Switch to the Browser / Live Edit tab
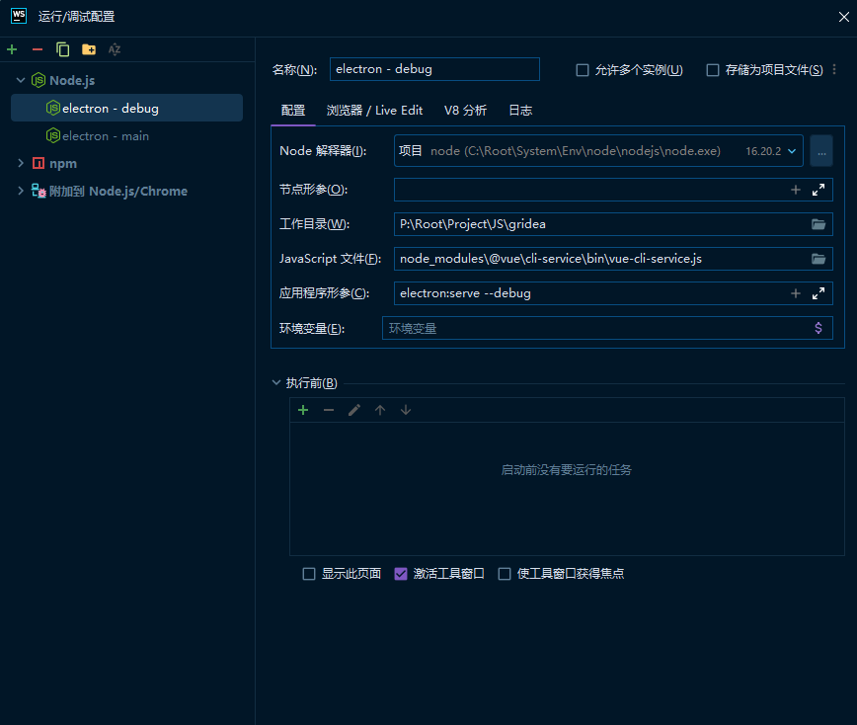 (x=374, y=111)
